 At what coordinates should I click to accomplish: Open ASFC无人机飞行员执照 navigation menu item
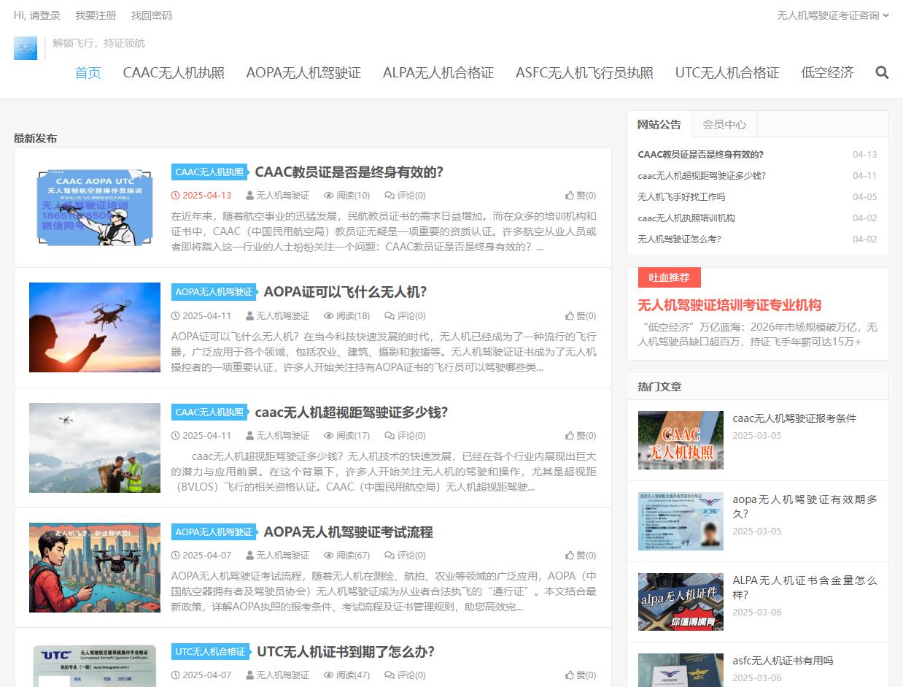584,72
